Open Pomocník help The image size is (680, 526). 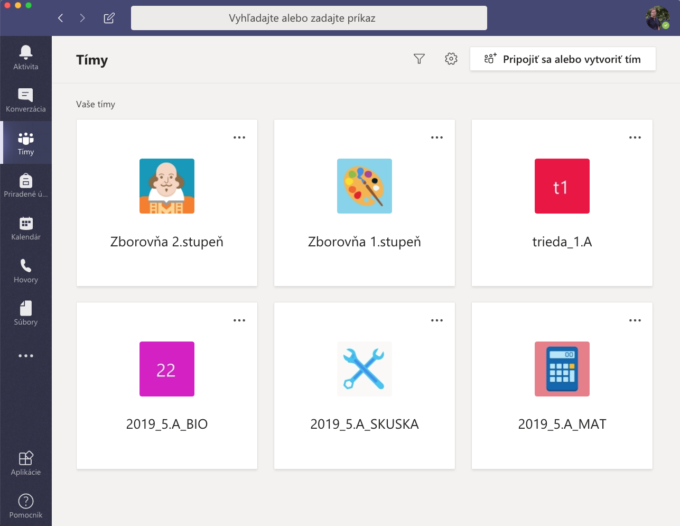25,506
